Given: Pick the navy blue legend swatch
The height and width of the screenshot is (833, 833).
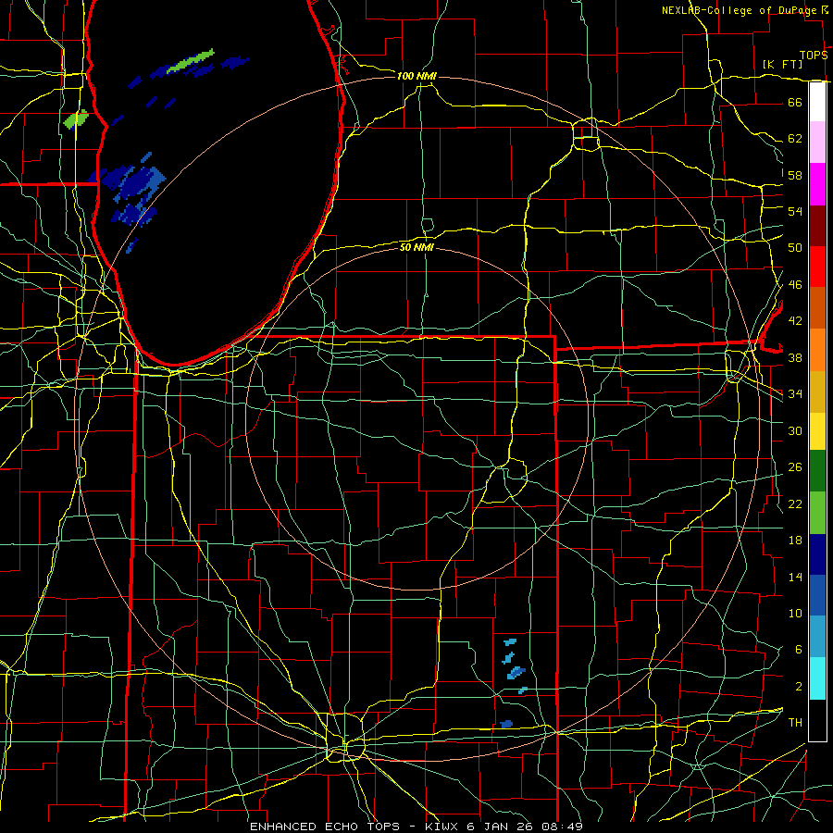Looking at the screenshot, I should coord(817,554).
